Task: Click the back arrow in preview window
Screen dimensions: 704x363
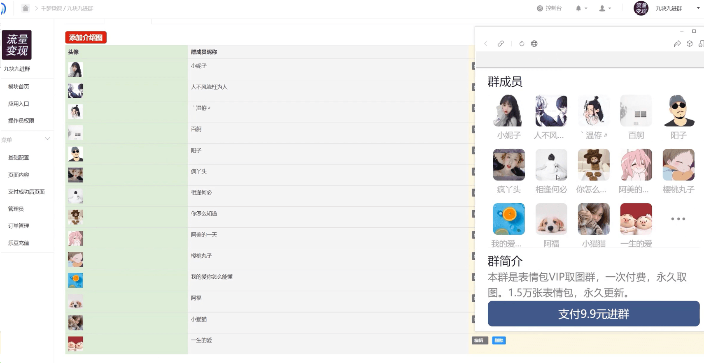Action: [486, 44]
